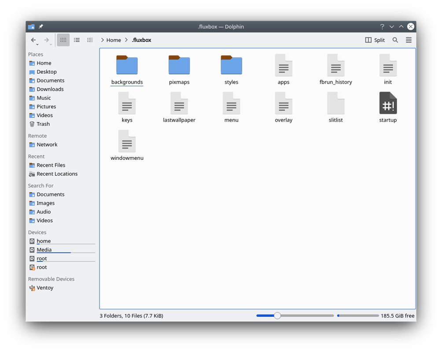Expand the chevron before .fluxbox breadcrumb

[x=126, y=40]
